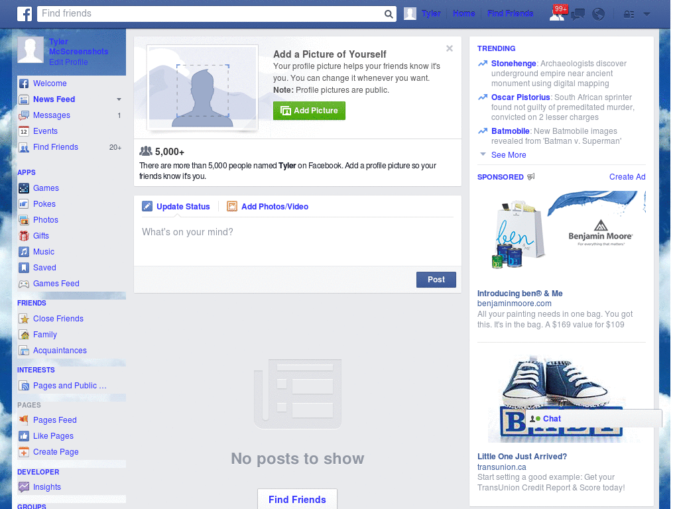Click the Pages and Public feed icon

point(24,386)
